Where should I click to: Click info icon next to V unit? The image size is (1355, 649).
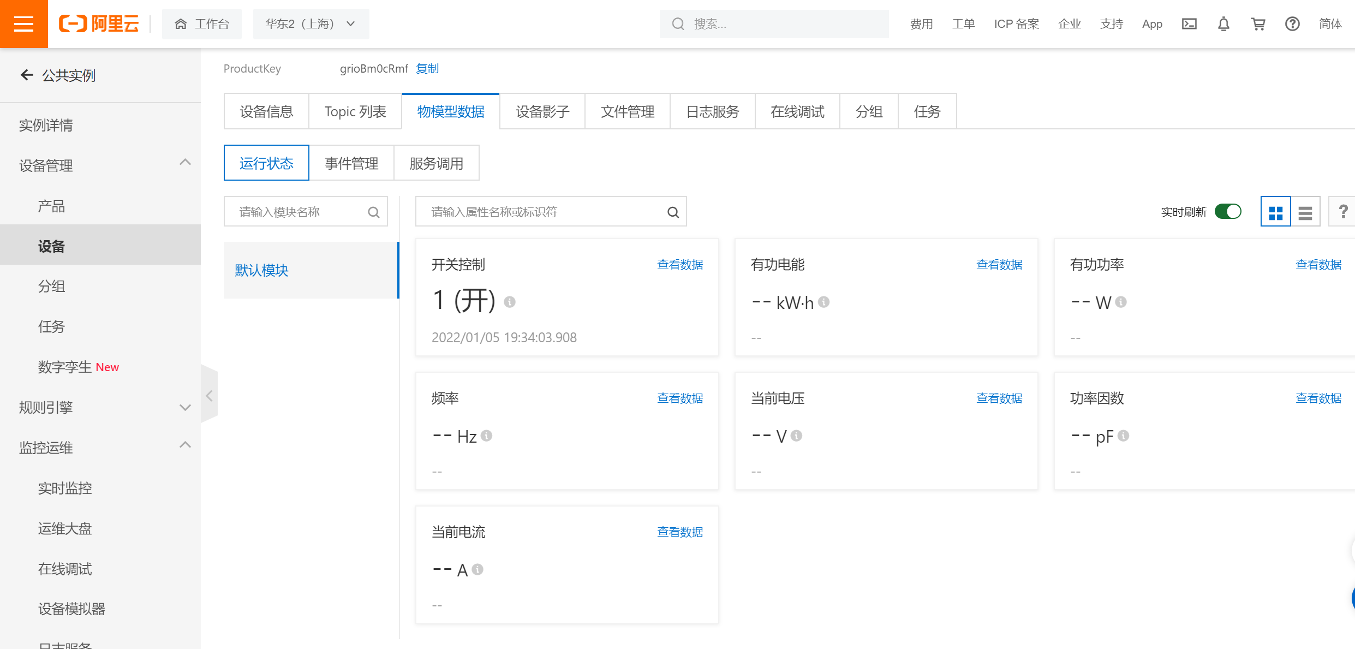click(796, 436)
